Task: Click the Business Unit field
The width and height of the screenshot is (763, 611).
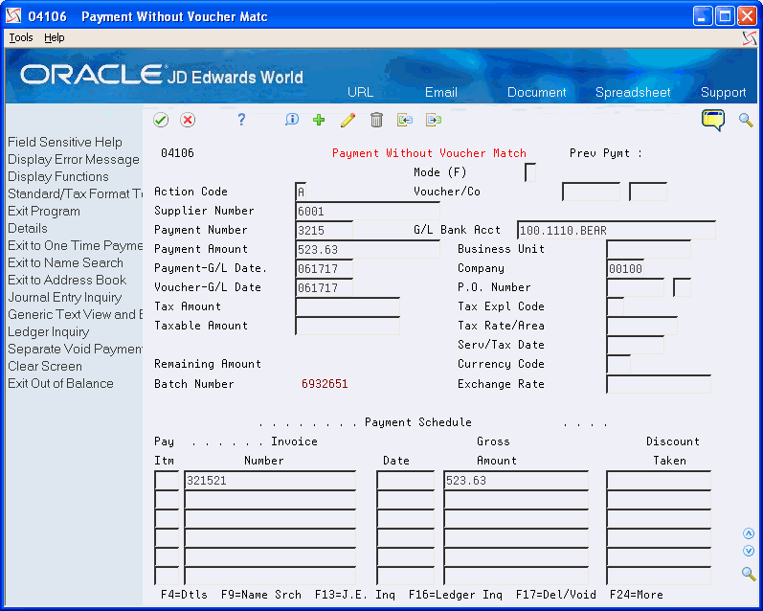Action: (649, 249)
